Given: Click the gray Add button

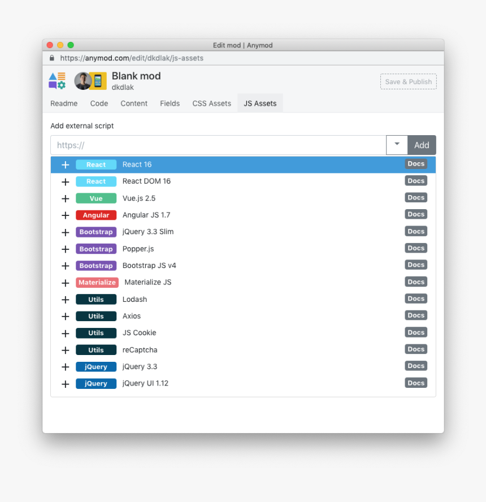Looking at the screenshot, I should pos(422,145).
